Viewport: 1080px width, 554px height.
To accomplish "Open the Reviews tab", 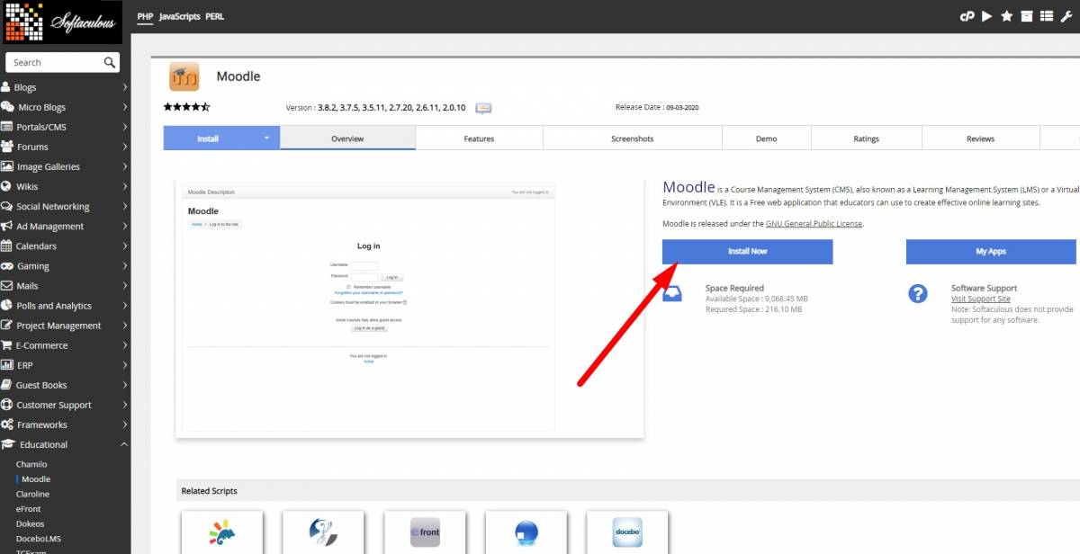I will (x=981, y=138).
